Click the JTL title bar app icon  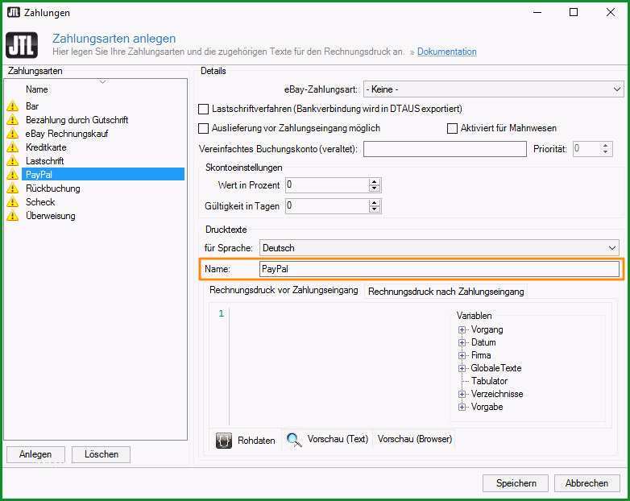(x=13, y=12)
